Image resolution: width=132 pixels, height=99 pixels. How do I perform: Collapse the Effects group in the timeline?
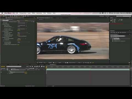[8, 71]
